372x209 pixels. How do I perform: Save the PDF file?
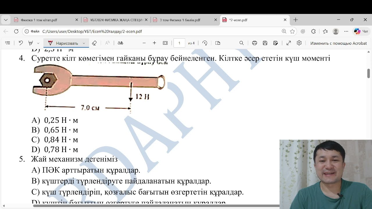tap(265, 43)
